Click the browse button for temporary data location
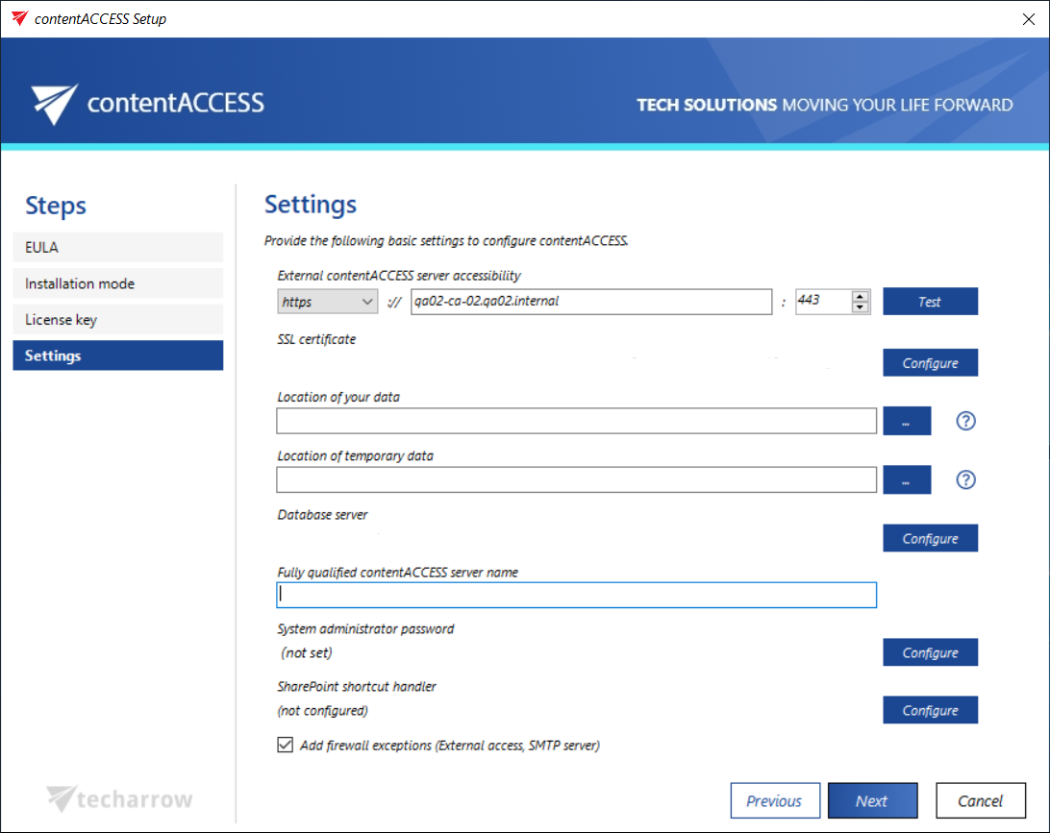This screenshot has width=1050, height=833. tap(907, 479)
